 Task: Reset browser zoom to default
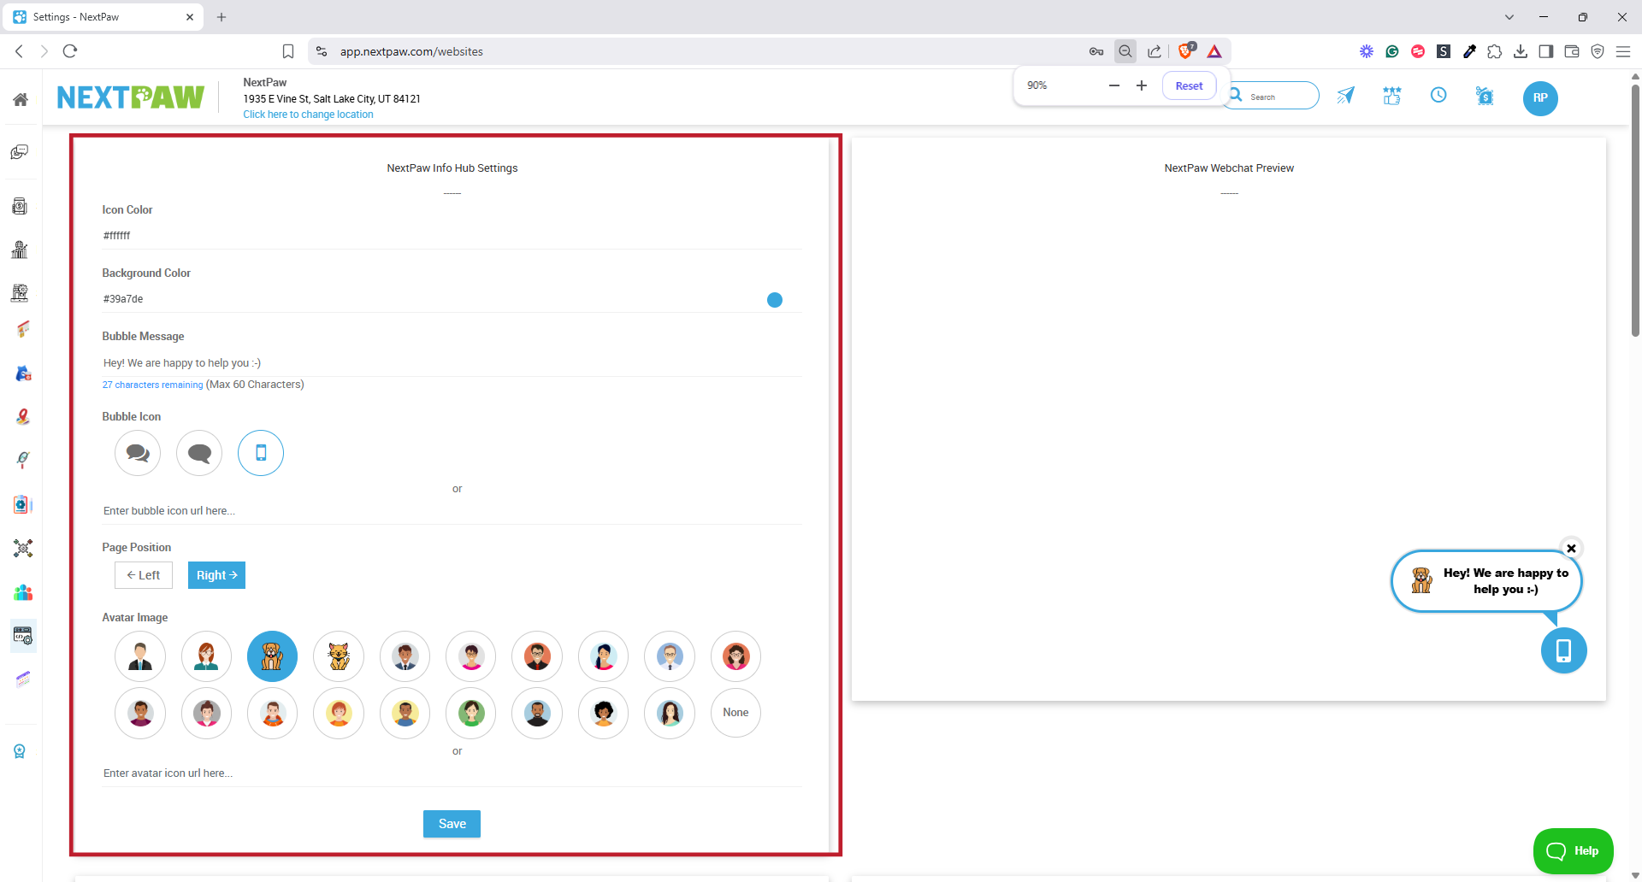point(1189,85)
